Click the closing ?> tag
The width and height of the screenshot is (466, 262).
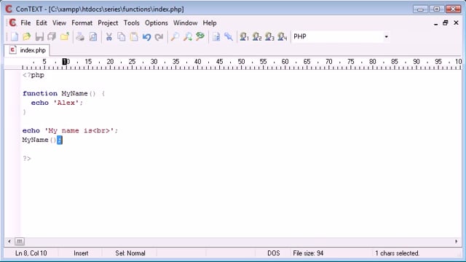pyautogui.click(x=27, y=159)
